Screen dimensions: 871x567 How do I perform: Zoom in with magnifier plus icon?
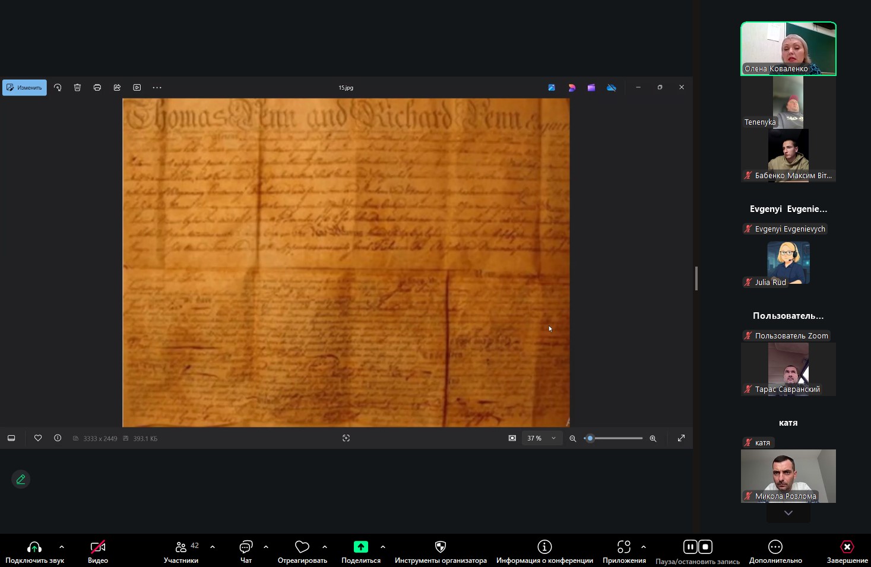pyautogui.click(x=653, y=438)
